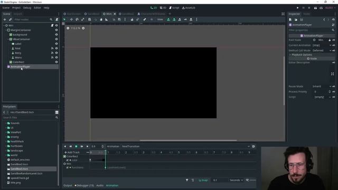Open script icon on Win root node
The height and width of the screenshot is (190, 338).
[52, 25]
